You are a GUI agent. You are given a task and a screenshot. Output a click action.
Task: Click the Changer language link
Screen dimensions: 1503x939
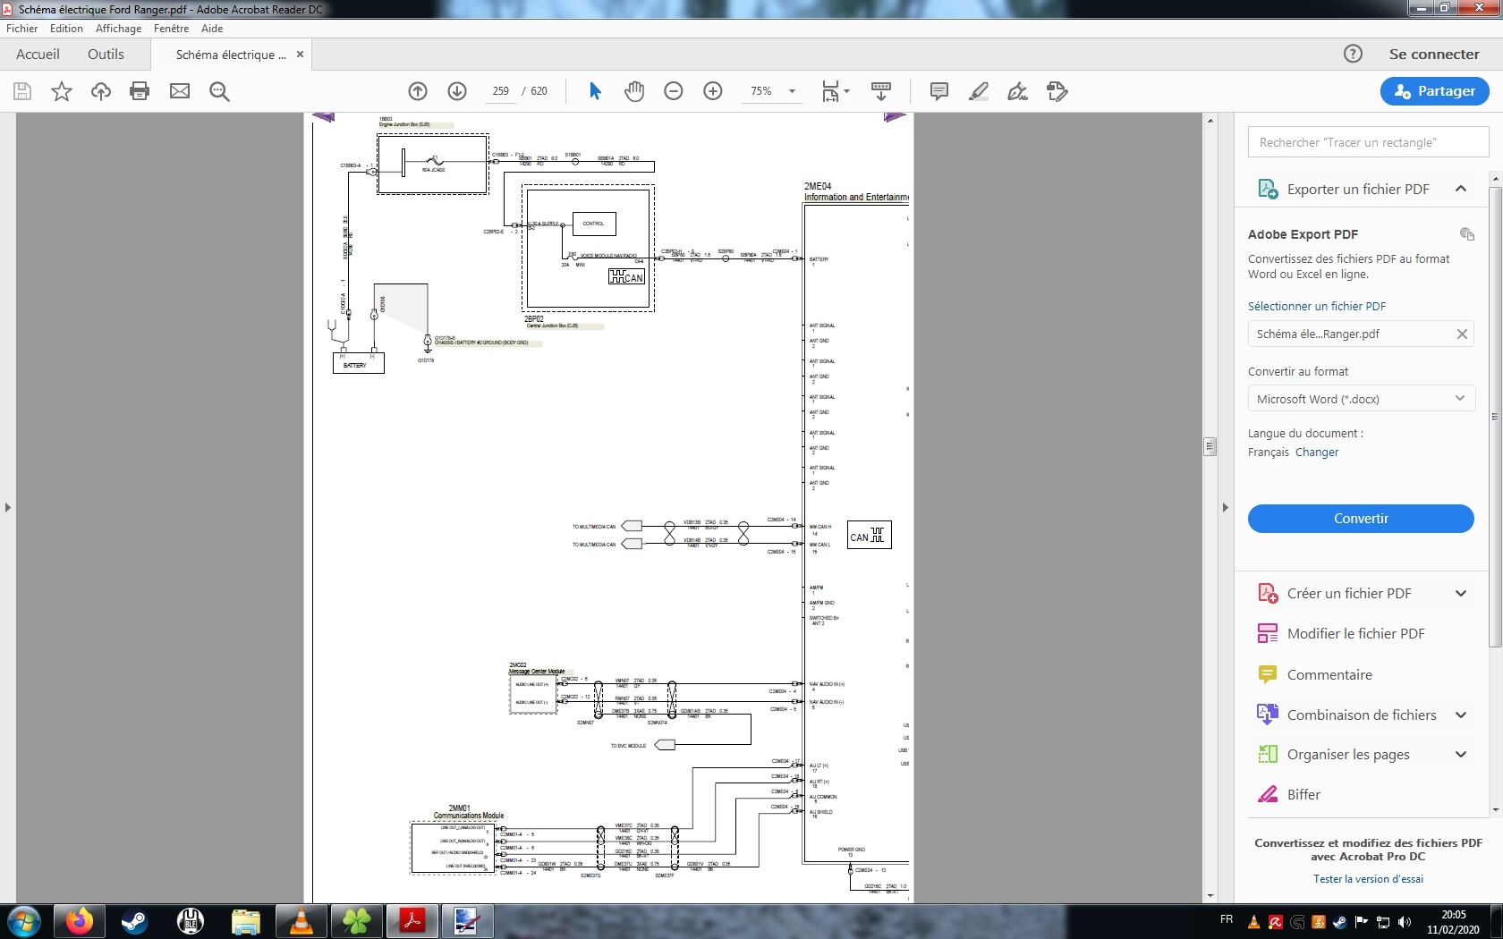pos(1317,453)
